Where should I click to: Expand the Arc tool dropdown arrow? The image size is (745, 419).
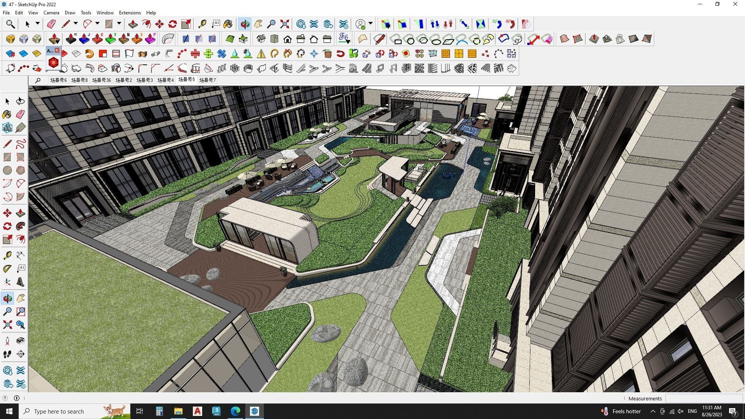click(97, 24)
